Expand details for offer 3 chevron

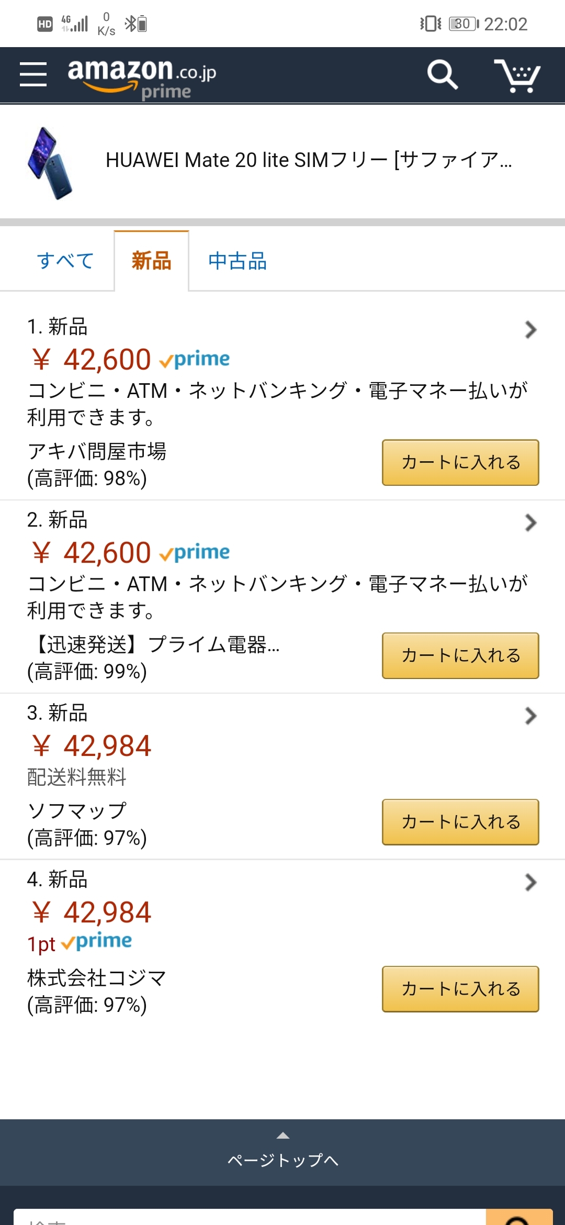point(530,716)
